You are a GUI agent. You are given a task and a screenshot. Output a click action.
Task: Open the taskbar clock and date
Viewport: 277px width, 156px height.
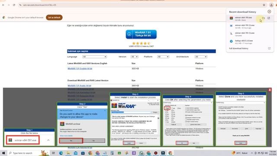coord(272,153)
